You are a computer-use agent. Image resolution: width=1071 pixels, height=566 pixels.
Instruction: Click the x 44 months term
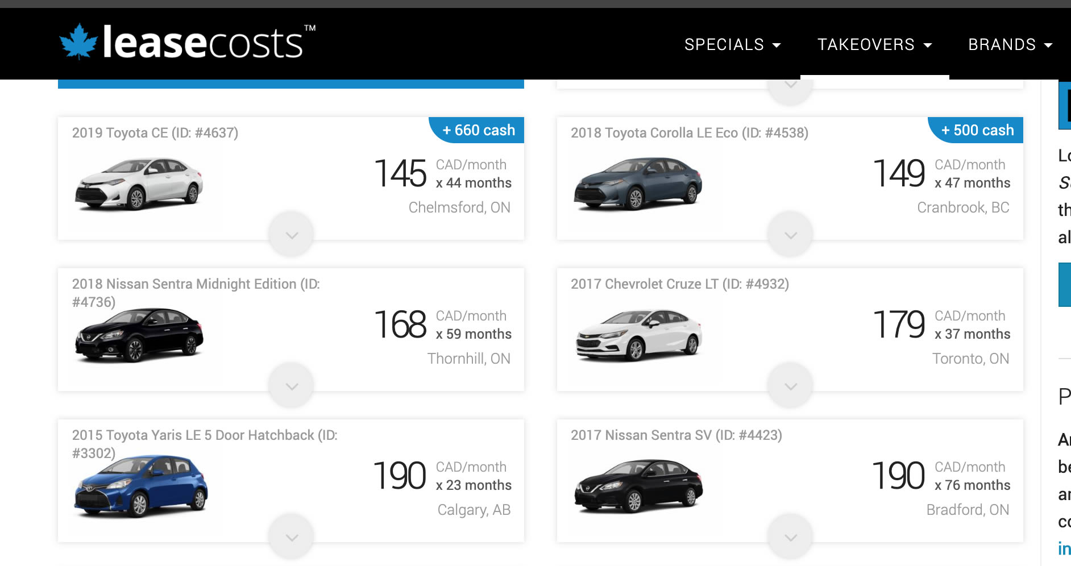(x=474, y=183)
